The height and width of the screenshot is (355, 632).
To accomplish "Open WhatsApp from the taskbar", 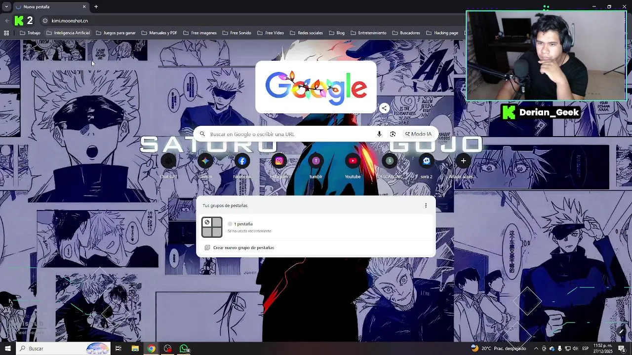I will (184, 349).
